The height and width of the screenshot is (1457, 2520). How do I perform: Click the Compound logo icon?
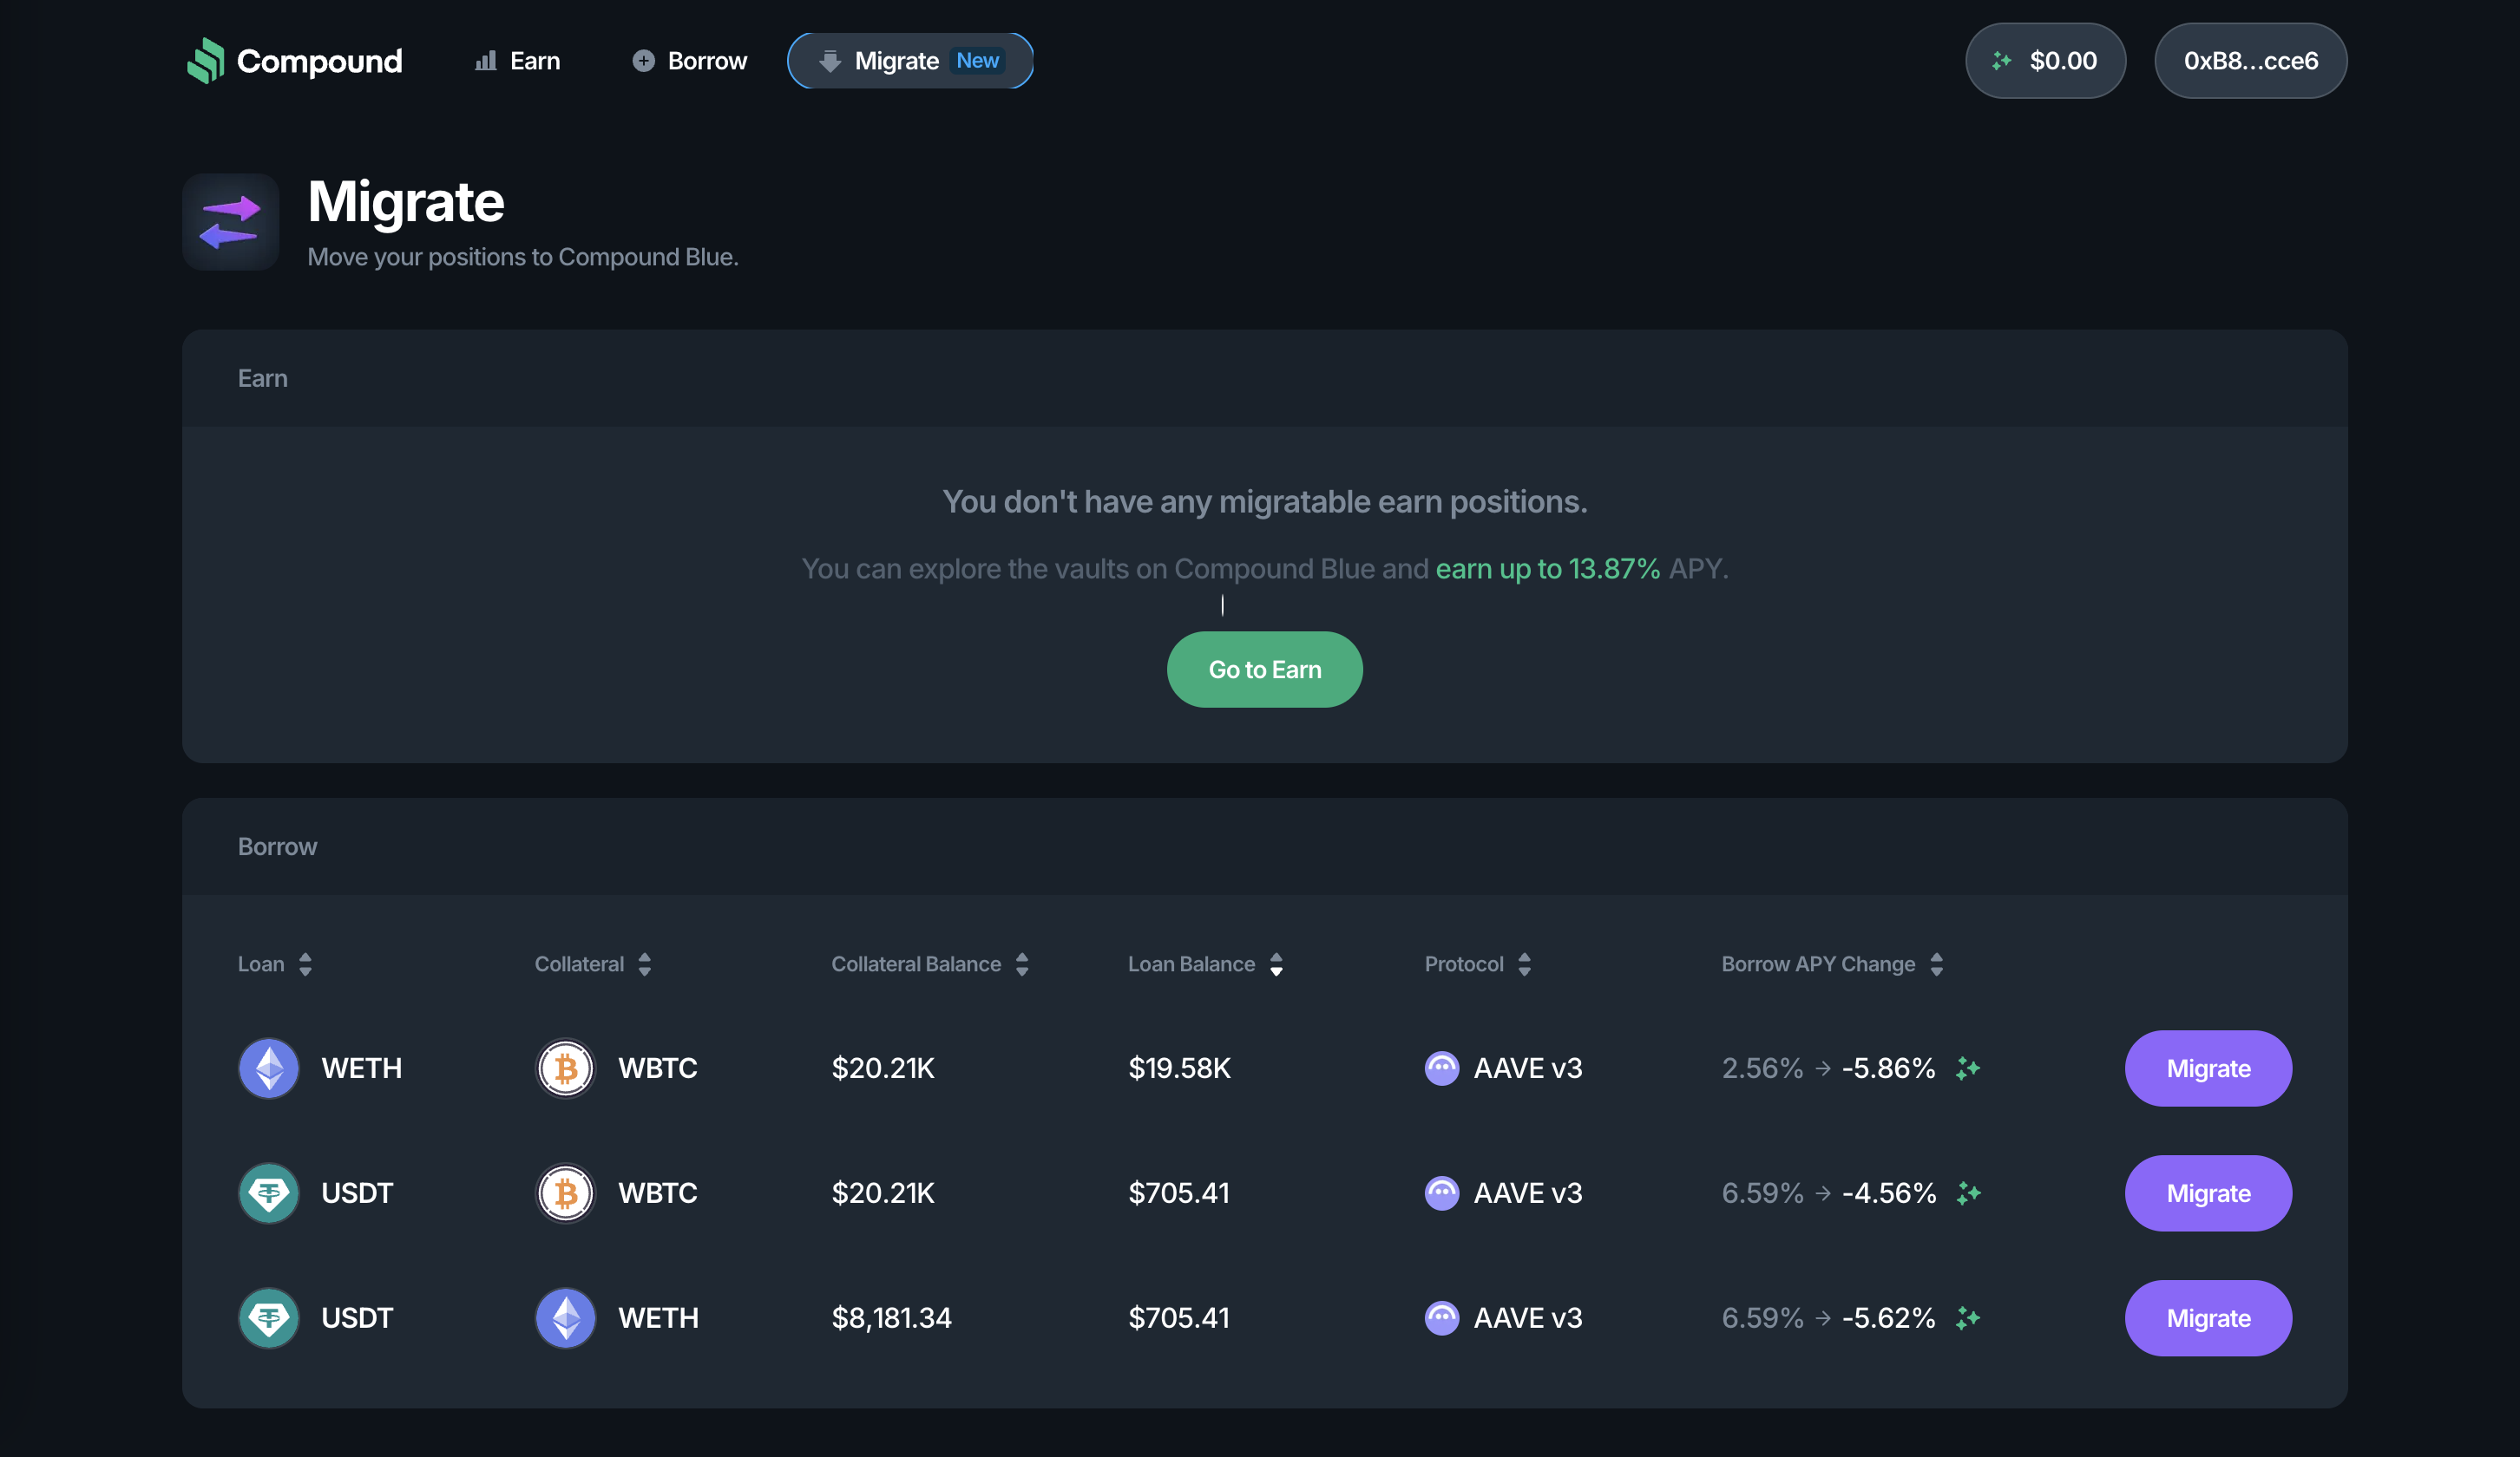[206, 61]
